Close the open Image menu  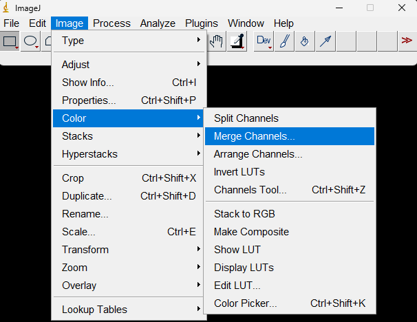click(x=69, y=23)
